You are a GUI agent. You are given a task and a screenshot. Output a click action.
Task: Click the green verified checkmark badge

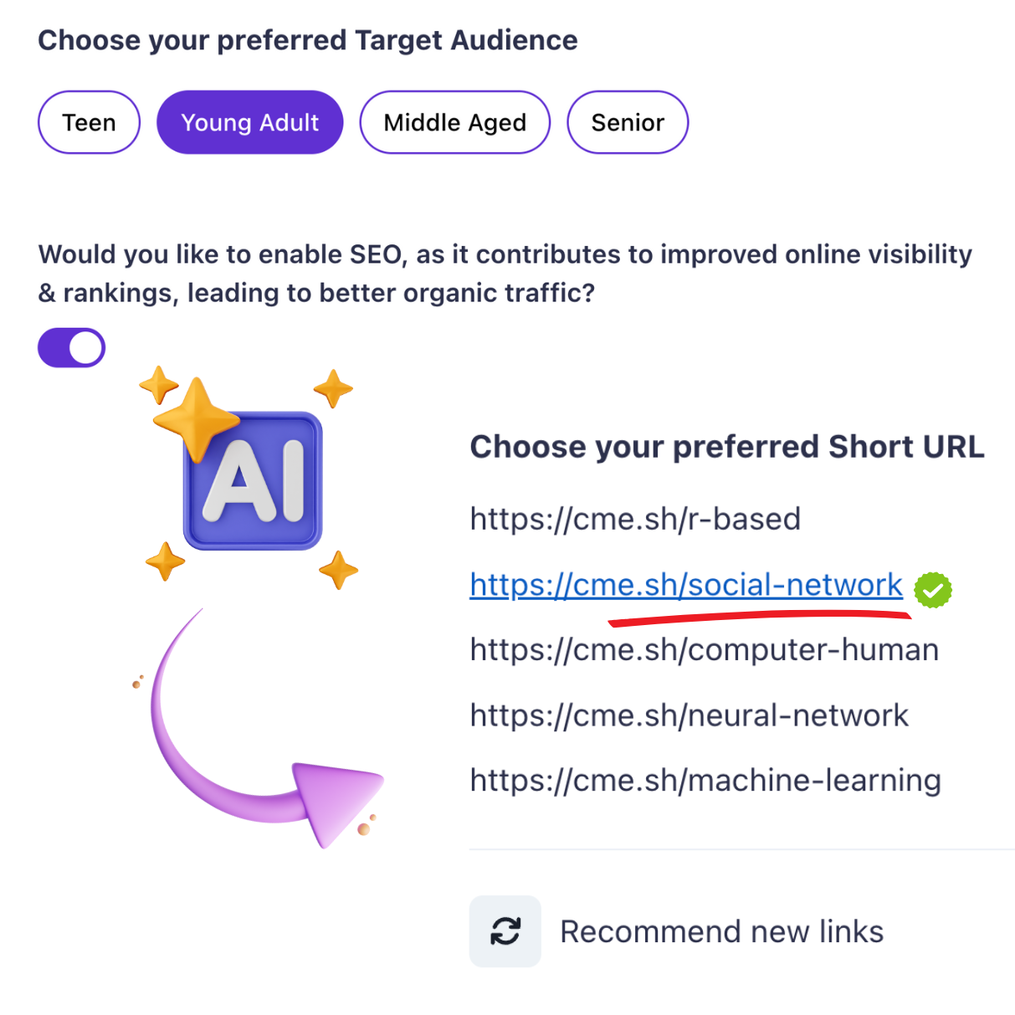tap(933, 590)
